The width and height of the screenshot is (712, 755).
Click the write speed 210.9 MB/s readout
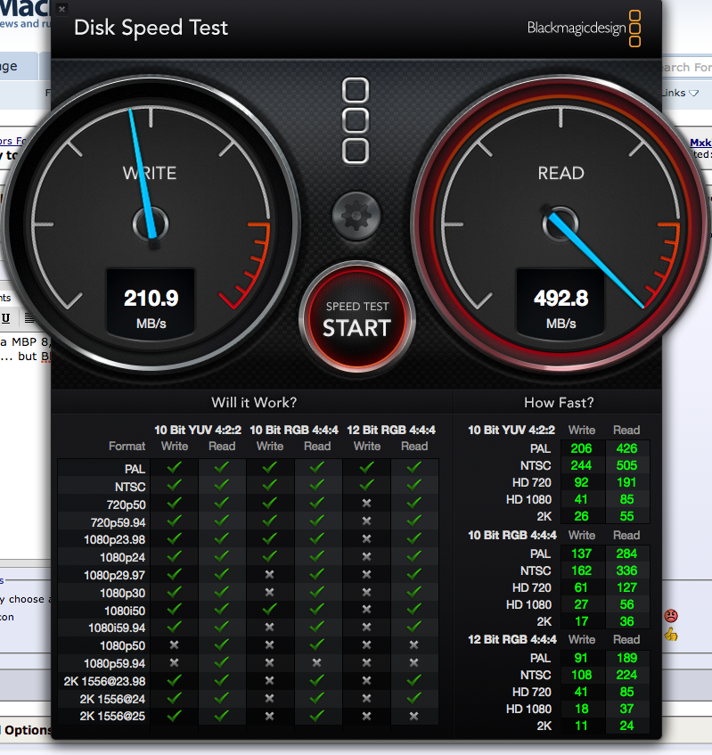point(151,304)
